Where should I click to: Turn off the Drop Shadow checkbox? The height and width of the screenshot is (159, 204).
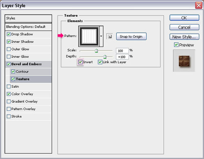click(9, 34)
